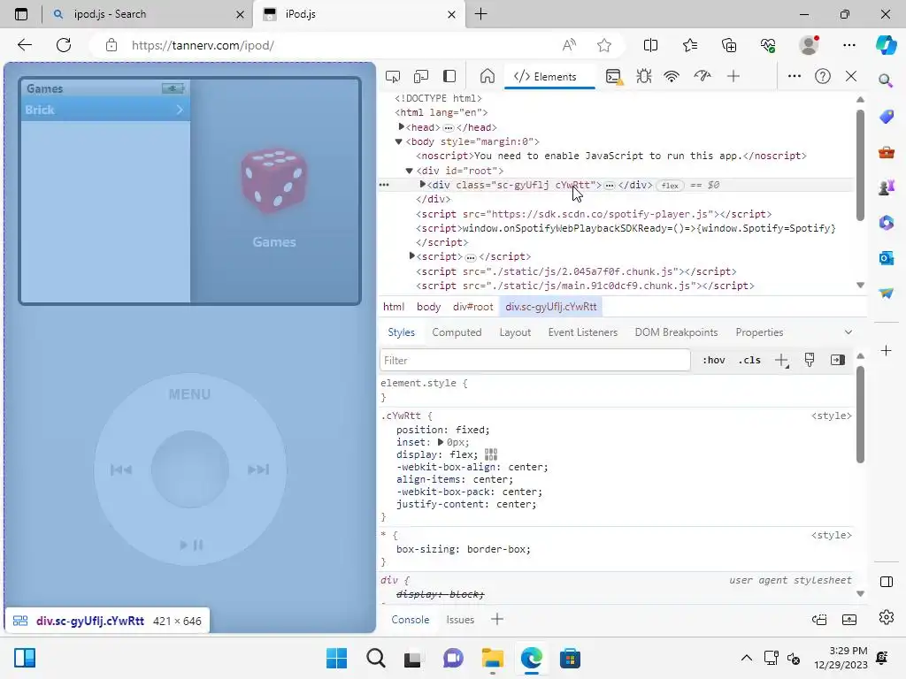Toggle the .cls element classes panel

point(749,361)
